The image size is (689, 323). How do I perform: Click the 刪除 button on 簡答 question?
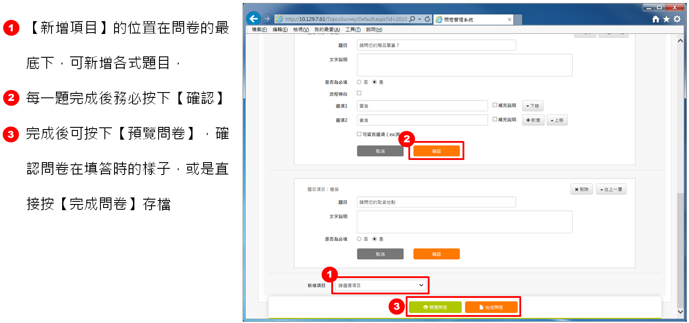click(x=582, y=189)
